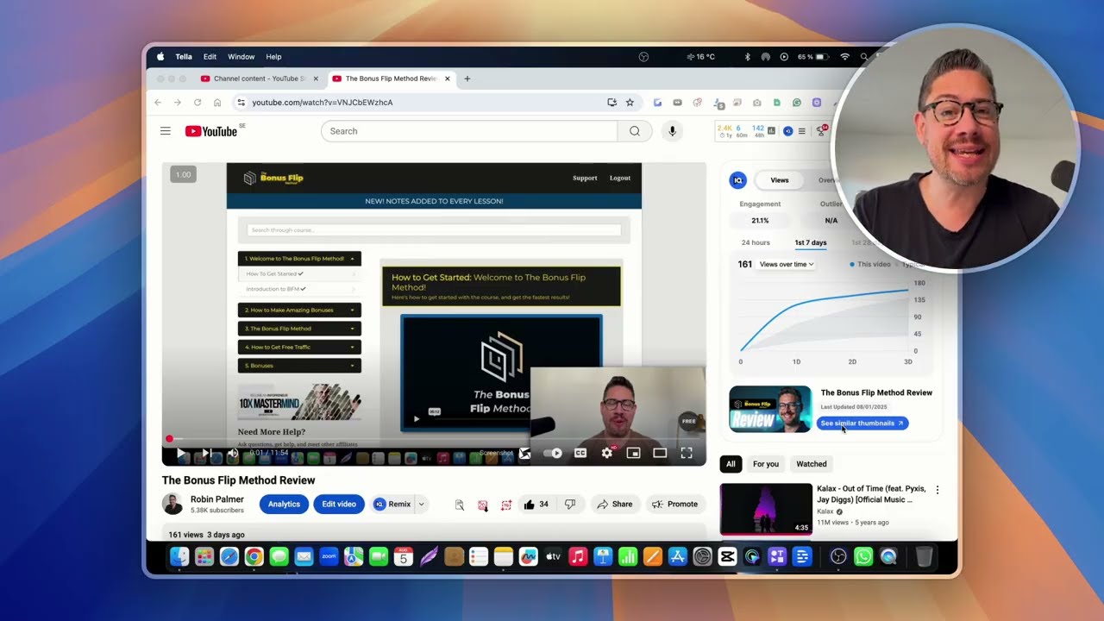Toggle autoplay switch in the player

point(554,453)
